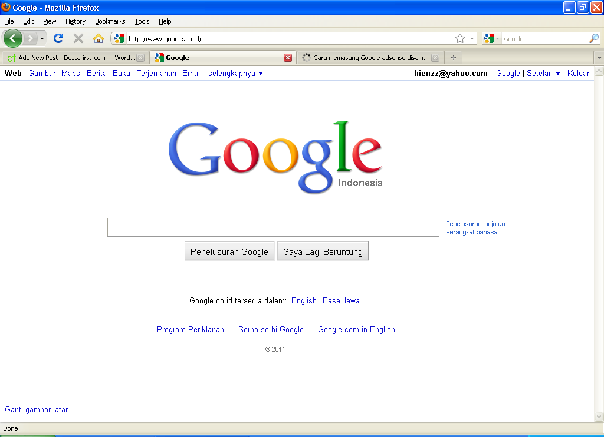Click Ganti gambar latar link
The image size is (604, 437).
pos(36,409)
